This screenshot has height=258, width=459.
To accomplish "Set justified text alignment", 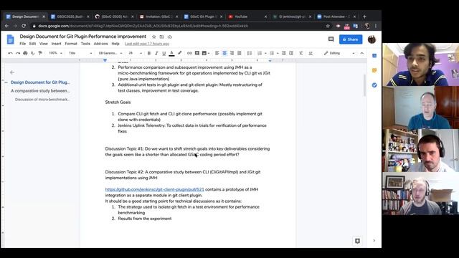I will click(240, 53).
